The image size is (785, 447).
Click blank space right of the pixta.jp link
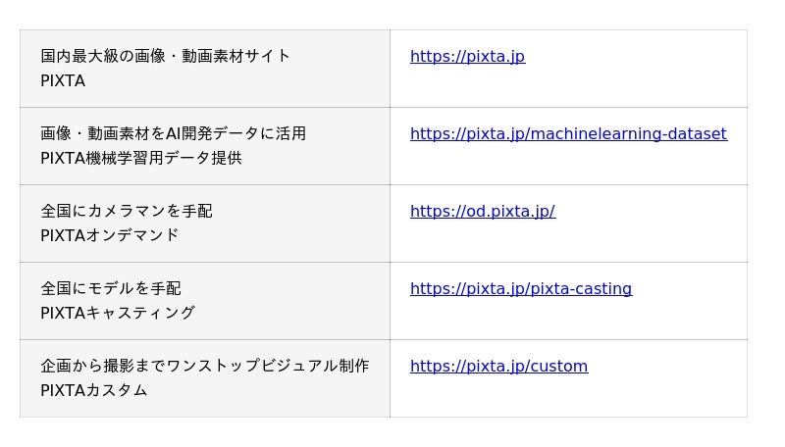(638, 57)
